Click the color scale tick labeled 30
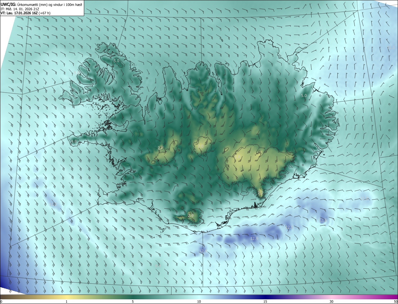The height and width of the screenshot is (304, 398). 331,302
